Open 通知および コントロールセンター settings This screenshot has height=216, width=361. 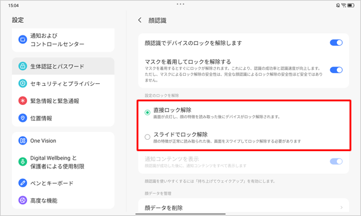[63, 40]
